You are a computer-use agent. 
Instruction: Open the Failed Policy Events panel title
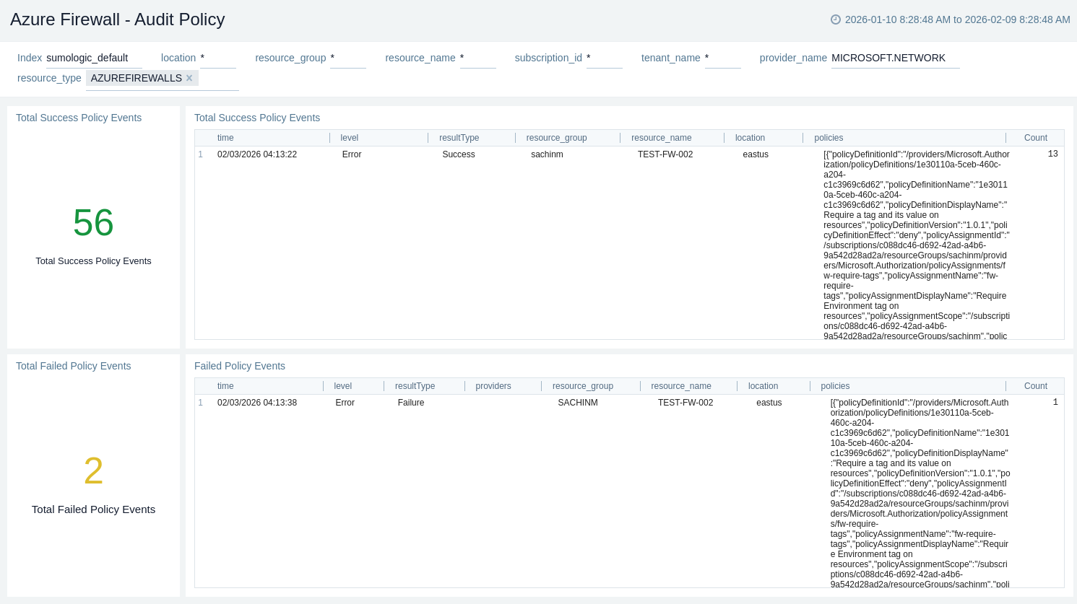point(240,366)
